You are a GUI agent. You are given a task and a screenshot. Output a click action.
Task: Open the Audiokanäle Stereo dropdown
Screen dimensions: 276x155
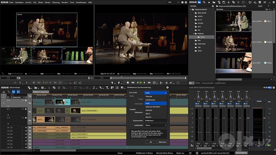pyautogui.click(x=156, y=125)
